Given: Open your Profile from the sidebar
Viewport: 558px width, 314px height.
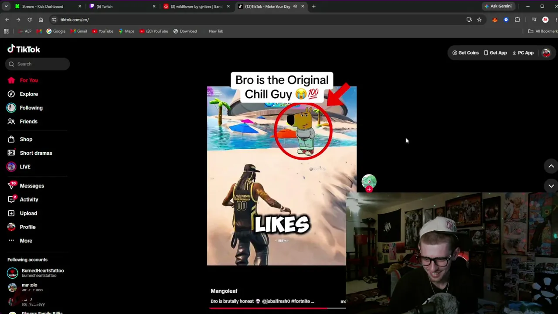Looking at the screenshot, I should tap(21, 227).
